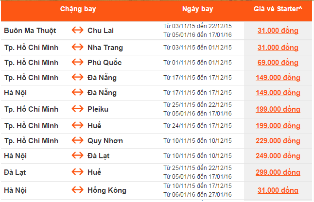Screen dimensions: 314x202
Task: Click the arrow icon next to Quy Nhơn
Action: point(78,141)
